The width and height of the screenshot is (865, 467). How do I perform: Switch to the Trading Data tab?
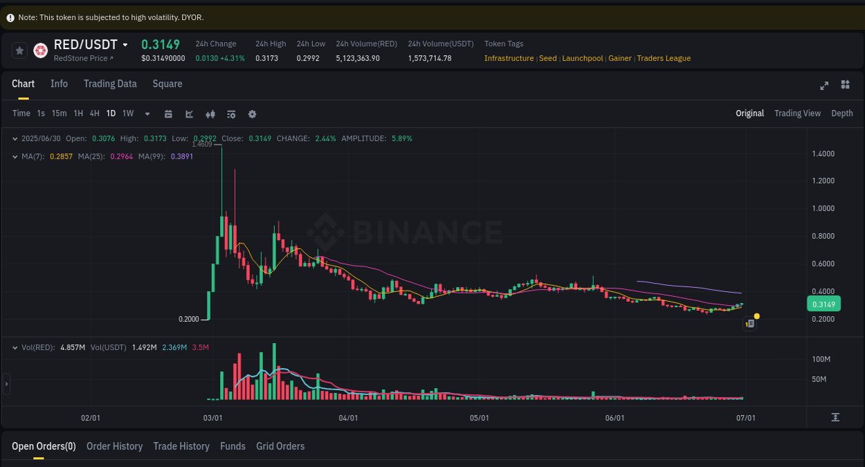tap(110, 84)
